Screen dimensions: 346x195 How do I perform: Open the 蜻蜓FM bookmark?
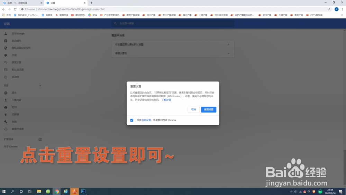tap(78, 15)
